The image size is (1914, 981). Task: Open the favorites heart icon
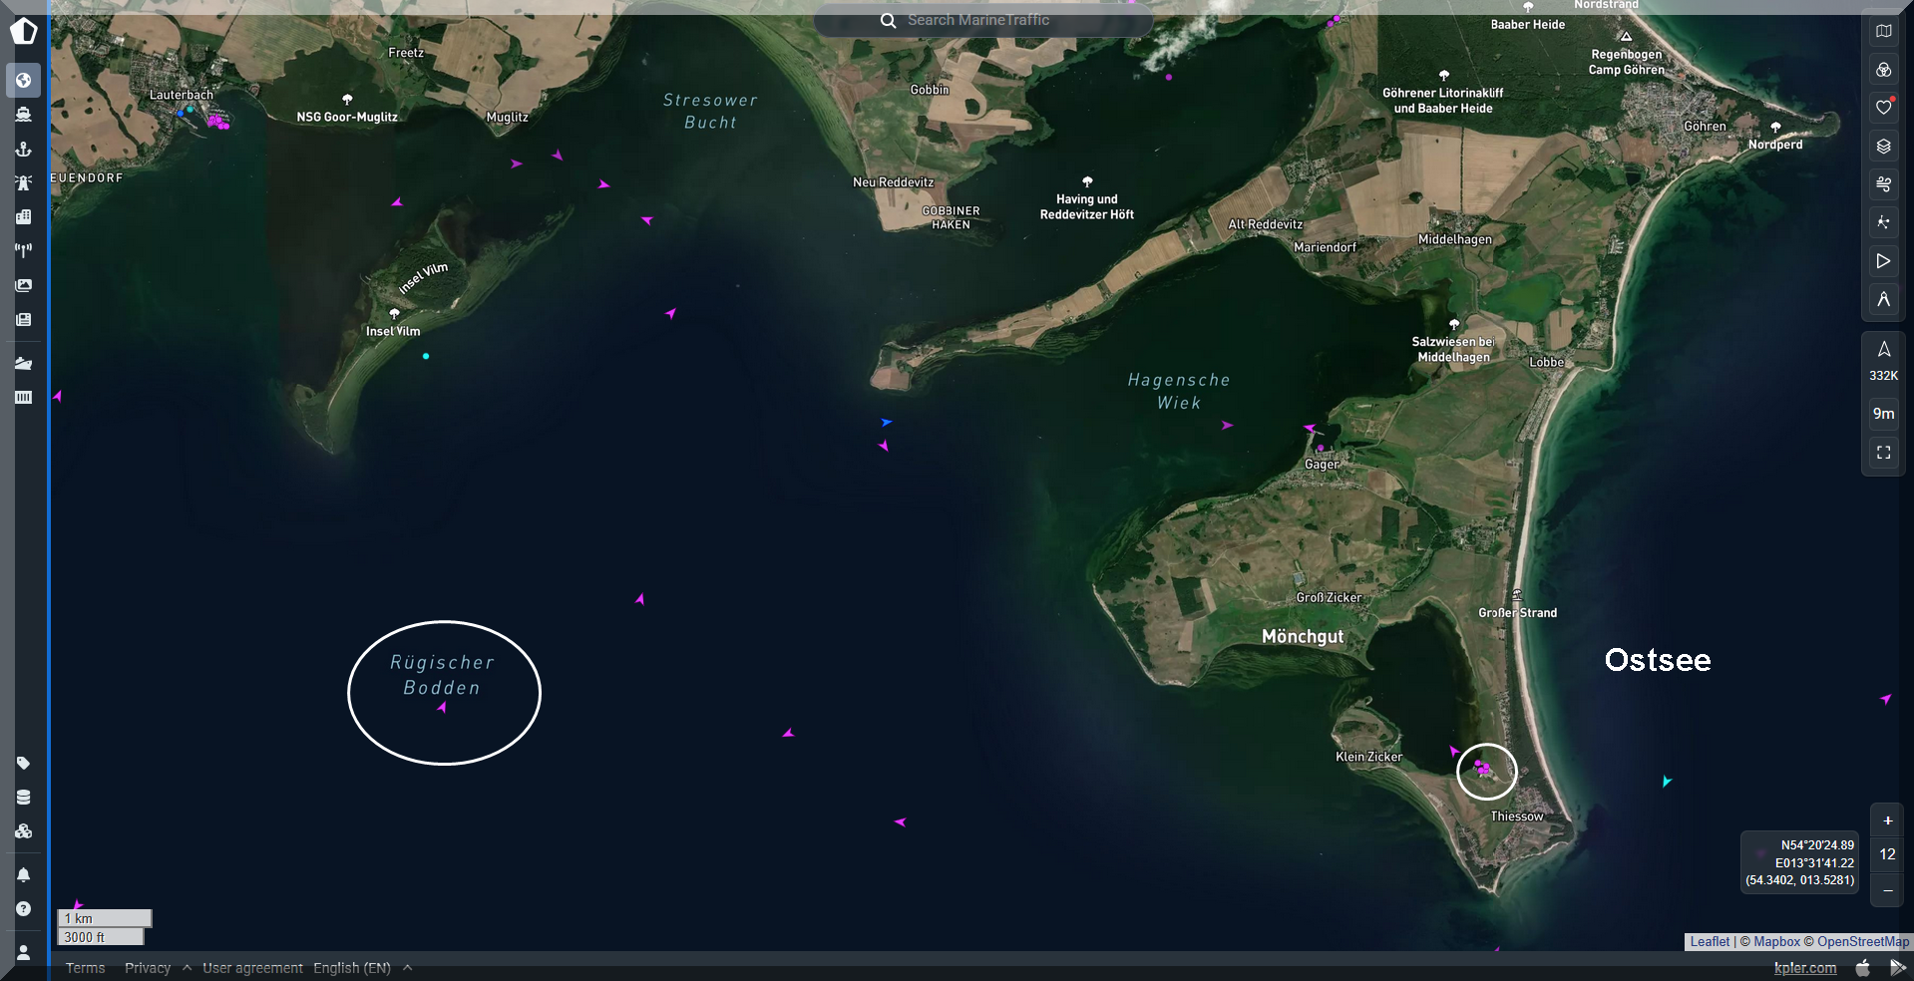pyautogui.click(x=1883, y=108)
